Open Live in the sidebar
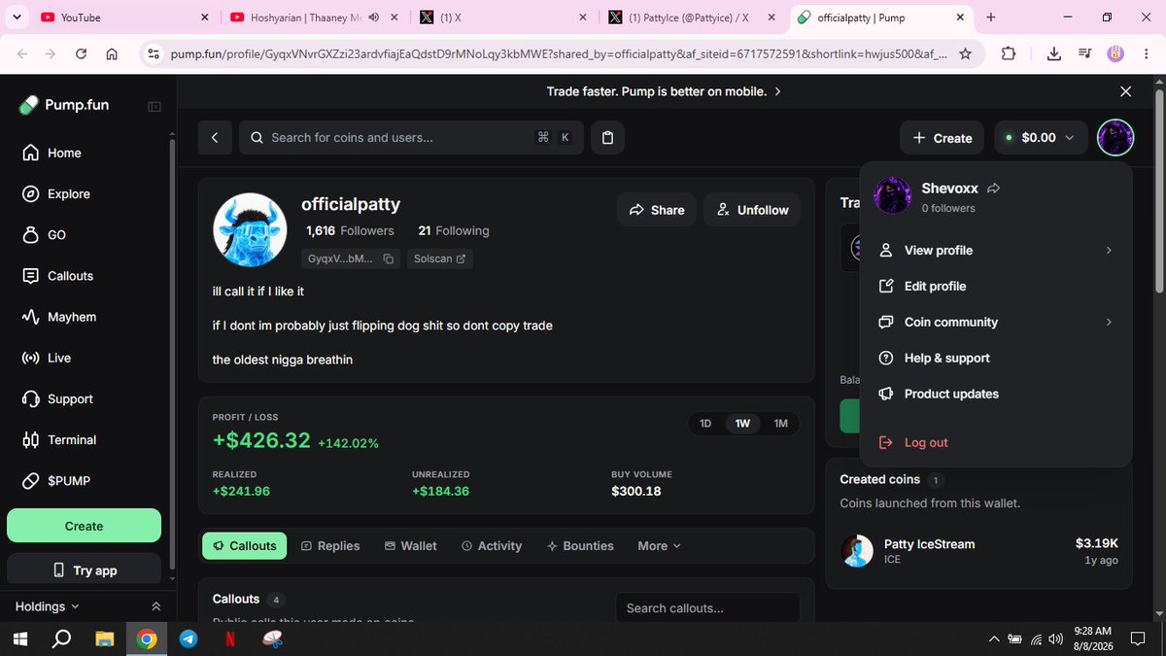This screenshot has height=656, width=1166. [47, 358]
